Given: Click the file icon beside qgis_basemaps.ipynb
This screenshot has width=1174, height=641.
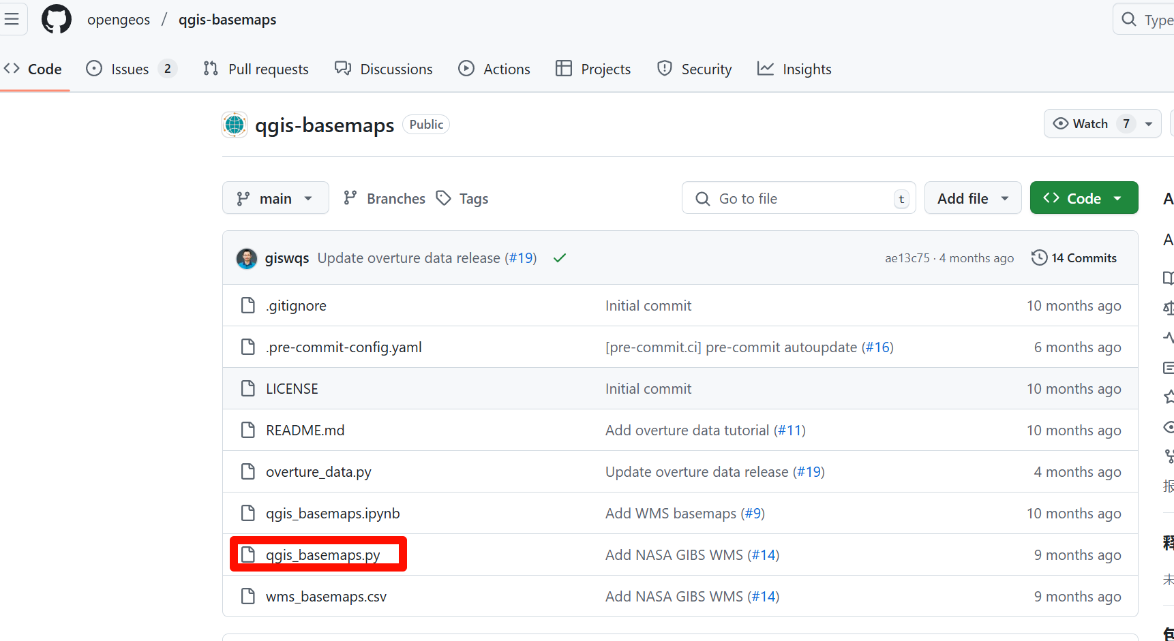Looking at the screenshot, I should pyautogui.click(x=248, y=513).
